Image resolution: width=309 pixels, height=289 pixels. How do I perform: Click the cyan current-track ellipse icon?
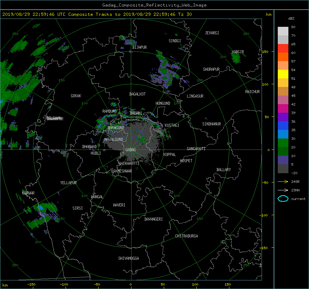tap(283, 199)
